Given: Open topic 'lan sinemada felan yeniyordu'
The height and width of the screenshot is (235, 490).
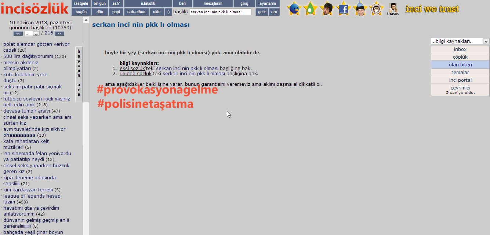Looking at the screenshot, I should point(37,156).
